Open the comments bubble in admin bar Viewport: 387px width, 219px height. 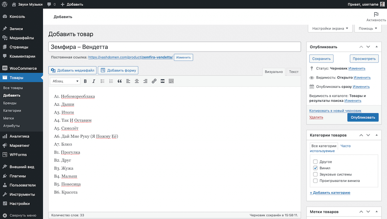[x=51, y=4]
